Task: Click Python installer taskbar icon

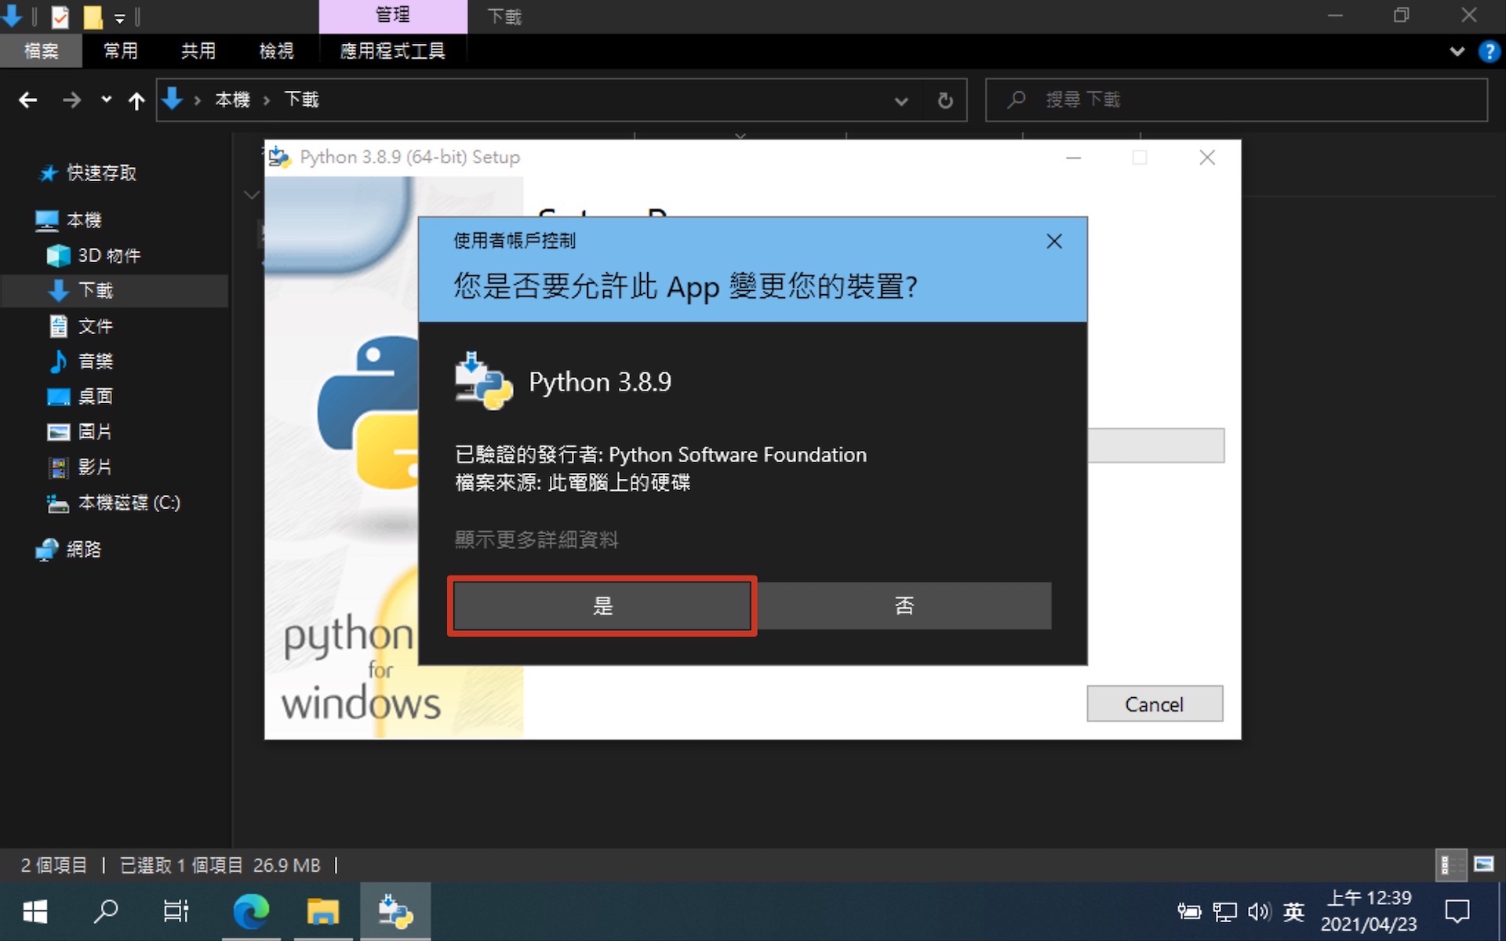Action: coord(395,911)
